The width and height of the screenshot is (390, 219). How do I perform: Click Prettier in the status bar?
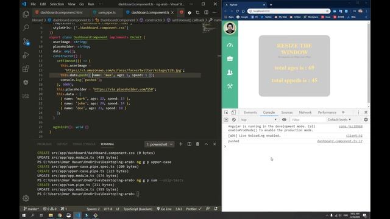pyautogui.click(x=194, y=209)
